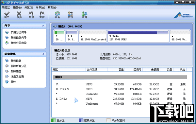The width and height of the screenshot is (196, 124).
Task: Open the 分区(P) menu
Action: (29, 8)
